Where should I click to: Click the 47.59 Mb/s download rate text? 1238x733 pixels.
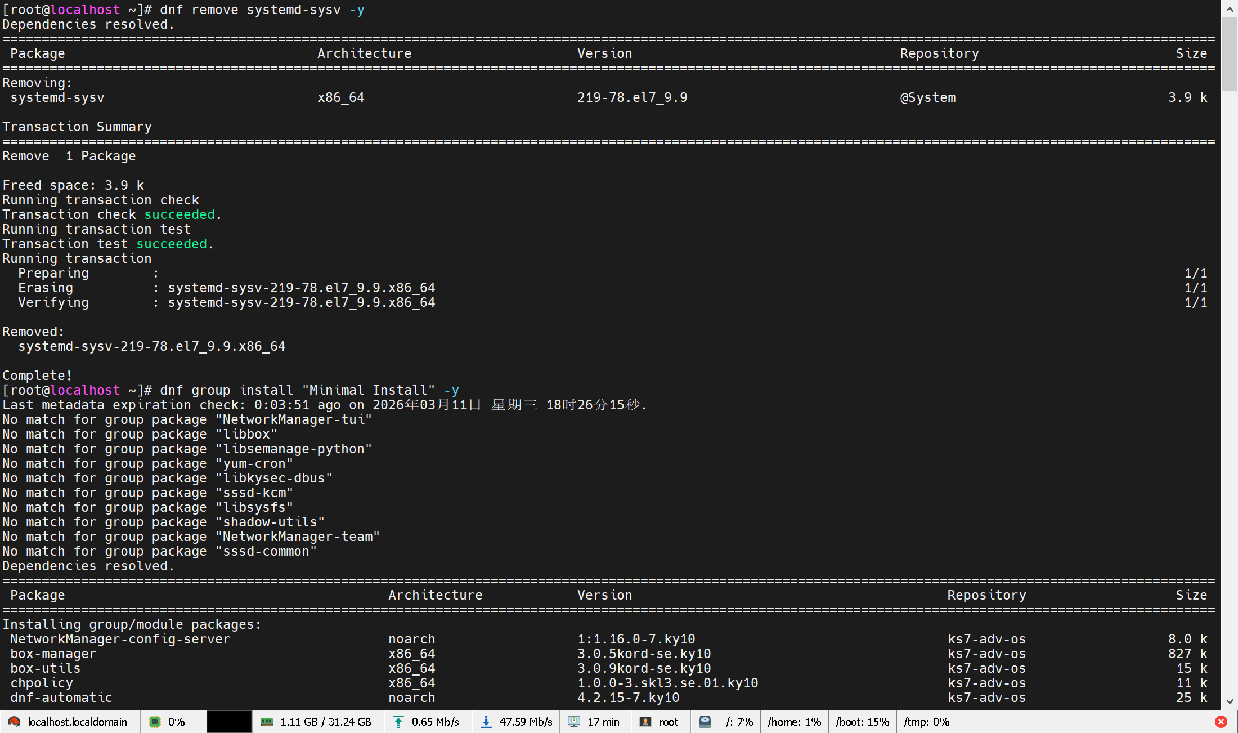coord(526,722)
